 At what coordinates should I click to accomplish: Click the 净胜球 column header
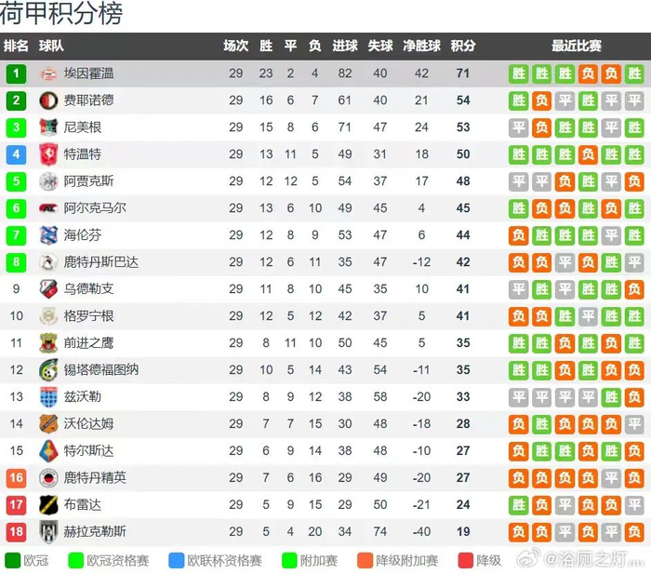tap(421, 46)
